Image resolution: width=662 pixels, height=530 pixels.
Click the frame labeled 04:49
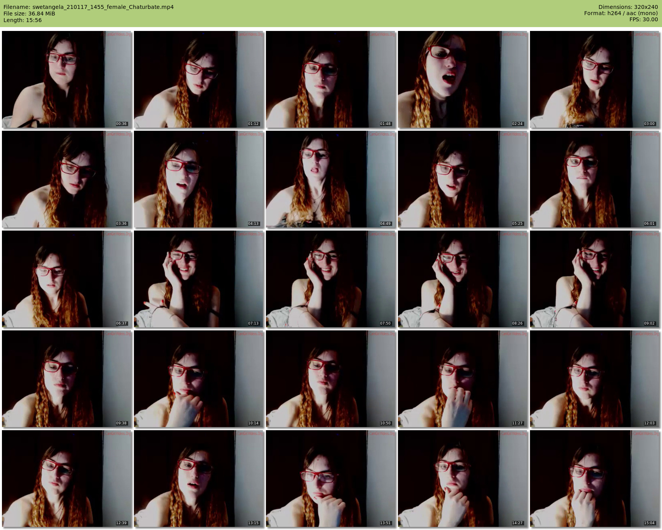[331, 179]
